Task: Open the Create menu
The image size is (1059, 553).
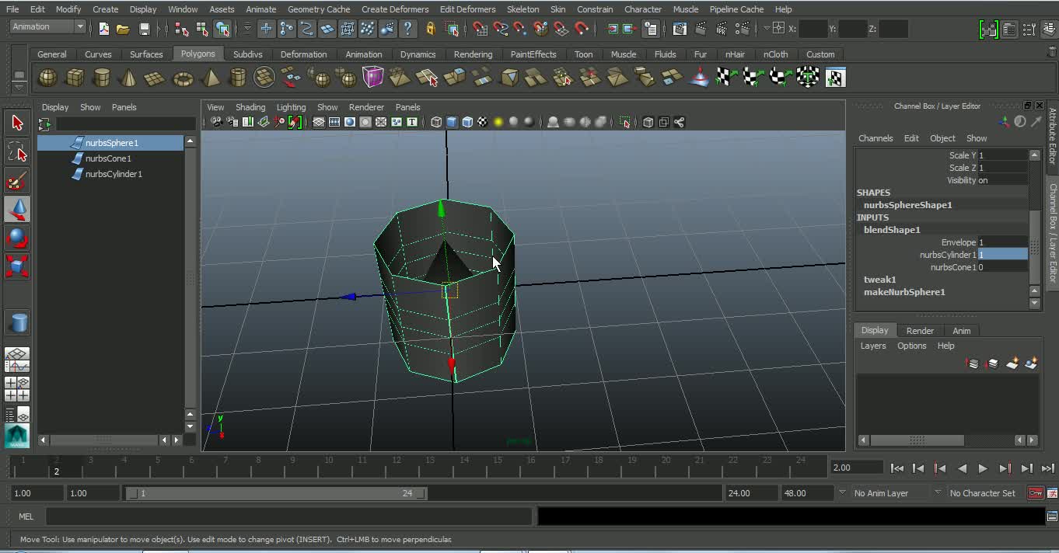Action: tap(105, 9)
